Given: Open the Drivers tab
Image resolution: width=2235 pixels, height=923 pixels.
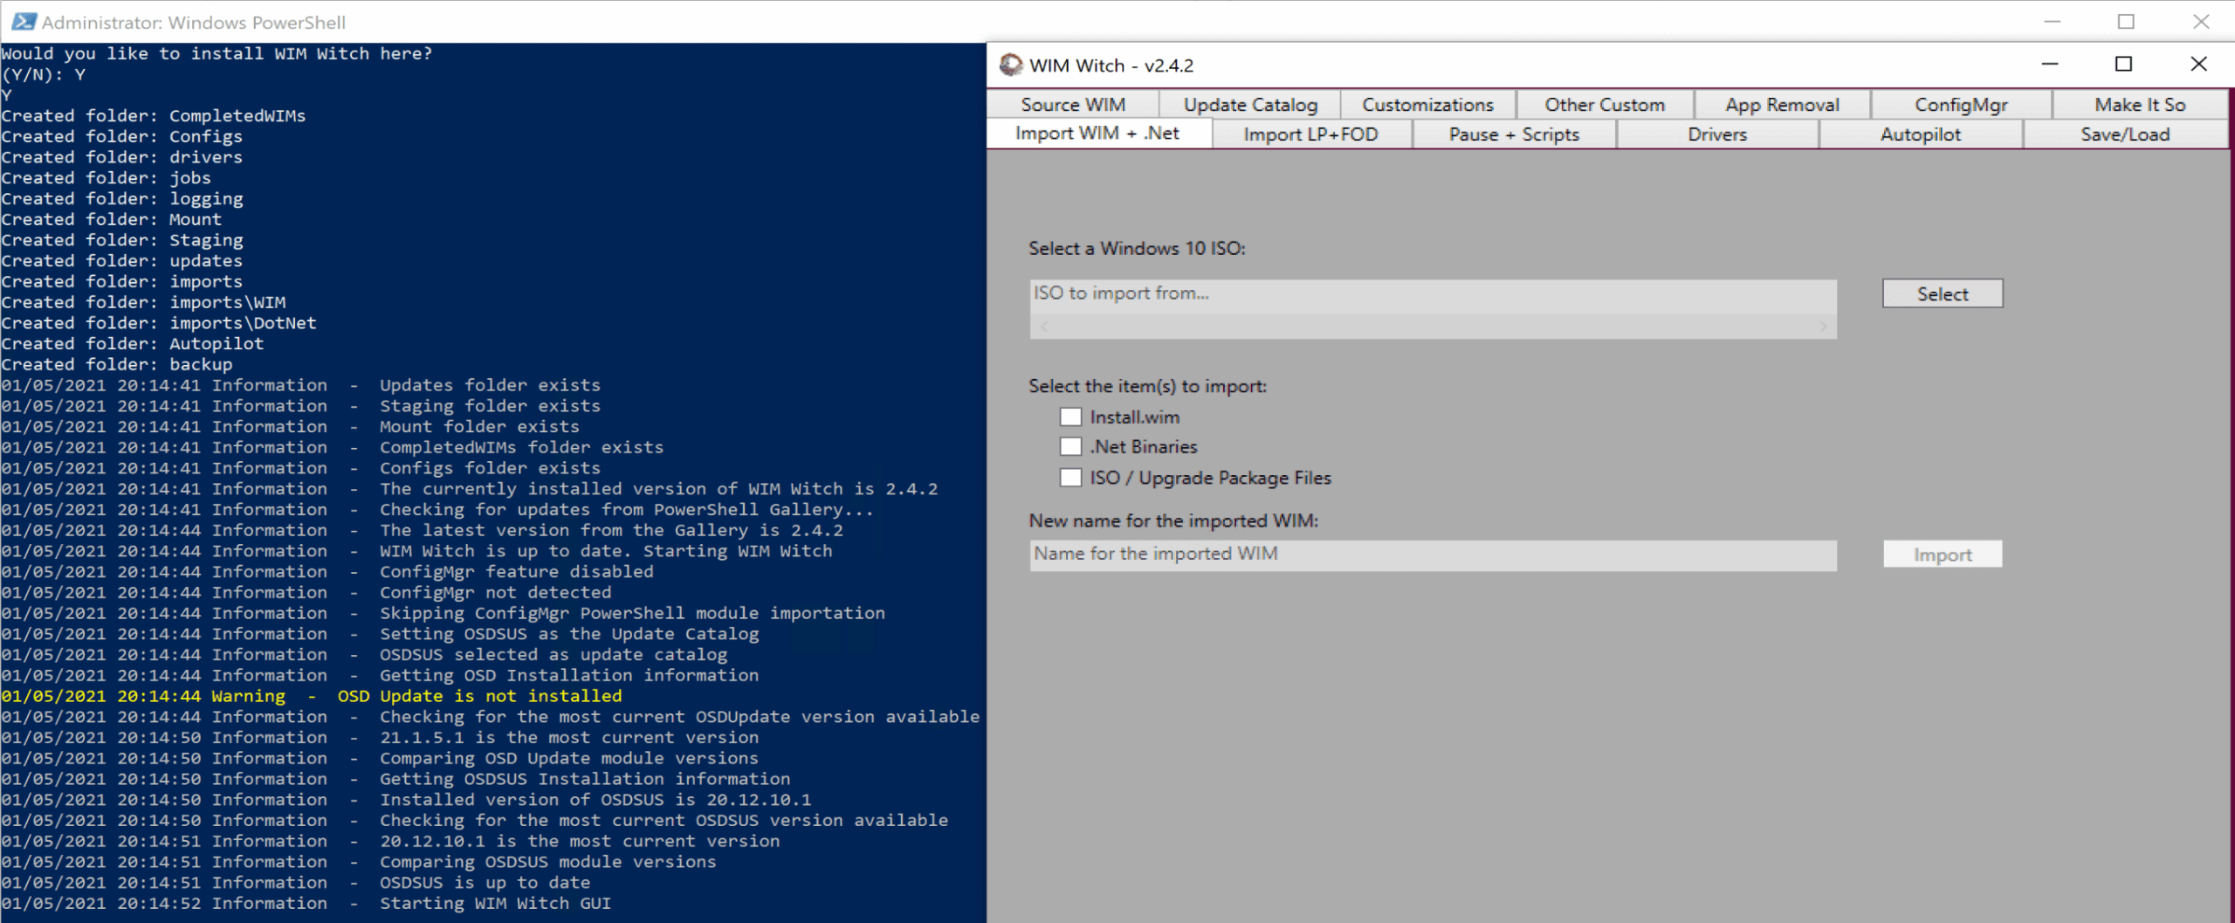Looking at the screenshot, I should [x=1717, y=134].
